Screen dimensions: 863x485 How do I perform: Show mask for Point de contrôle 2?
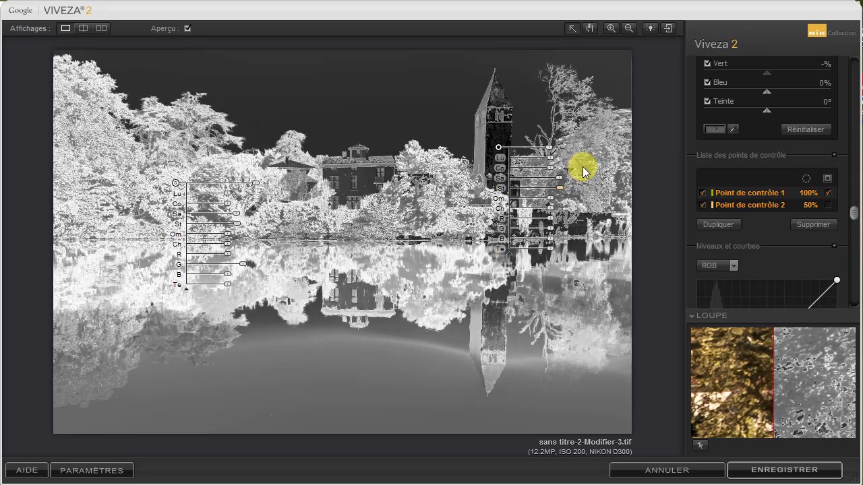(x=828, y=205)
